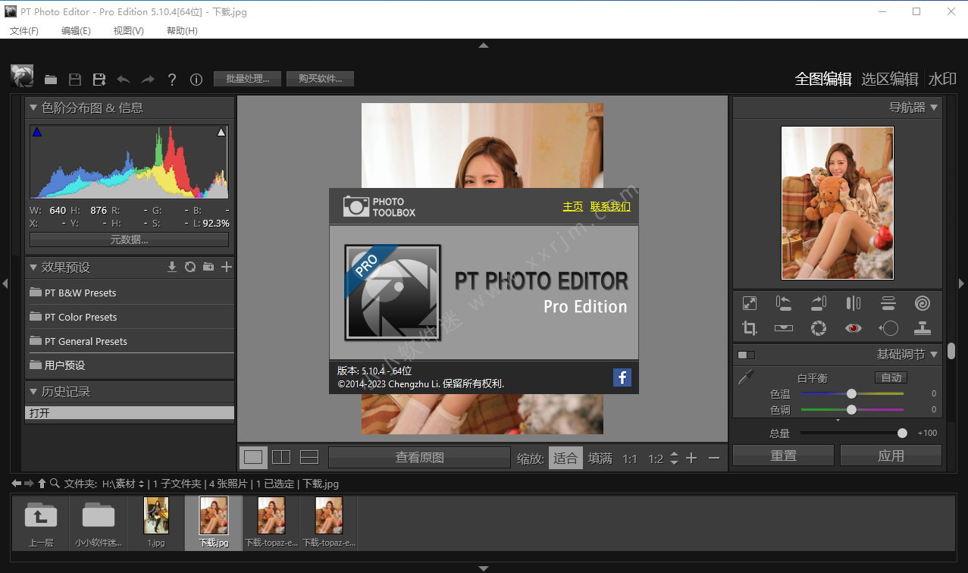This screenshot has height=573, width=968.
Task: Switch to single image view layout
Action: [253, 457]
